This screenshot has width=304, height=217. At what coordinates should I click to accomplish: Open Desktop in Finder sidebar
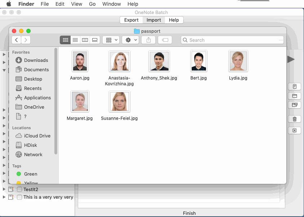[29, 79]
